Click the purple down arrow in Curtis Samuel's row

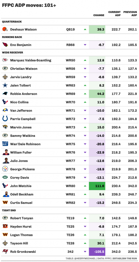pos(85,203)
